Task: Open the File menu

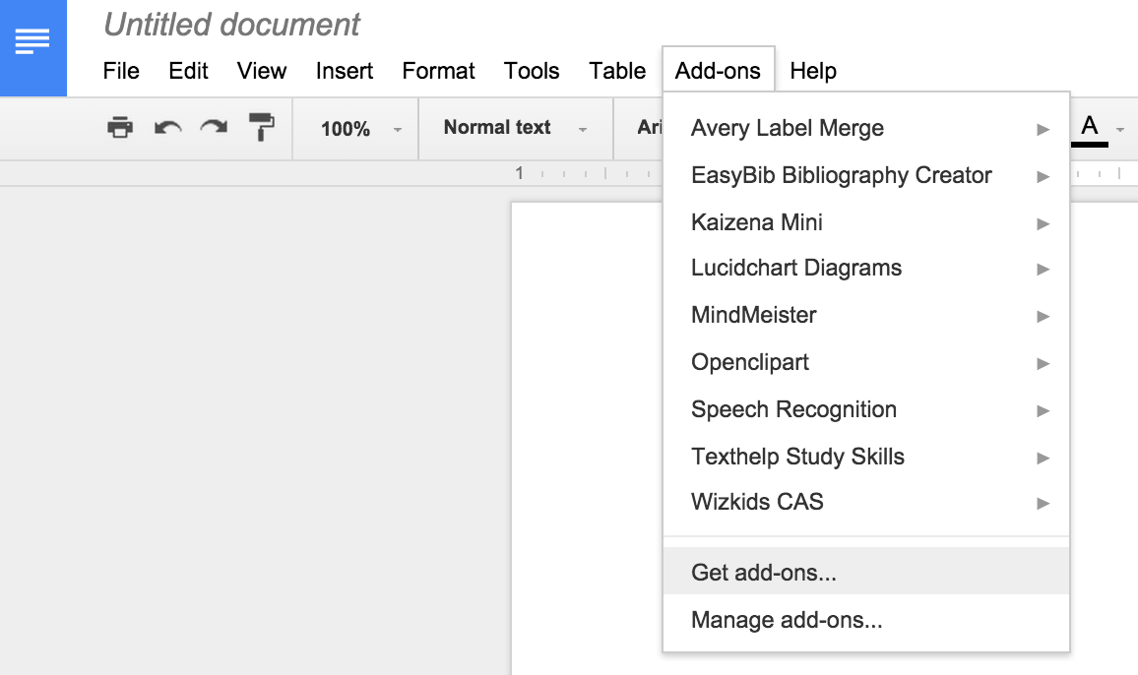Action: [x=121, y=71]
